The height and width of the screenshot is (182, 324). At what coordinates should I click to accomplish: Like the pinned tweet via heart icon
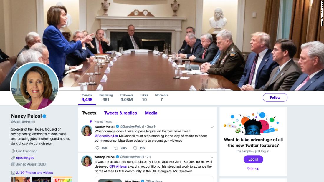tap(135, 148)
